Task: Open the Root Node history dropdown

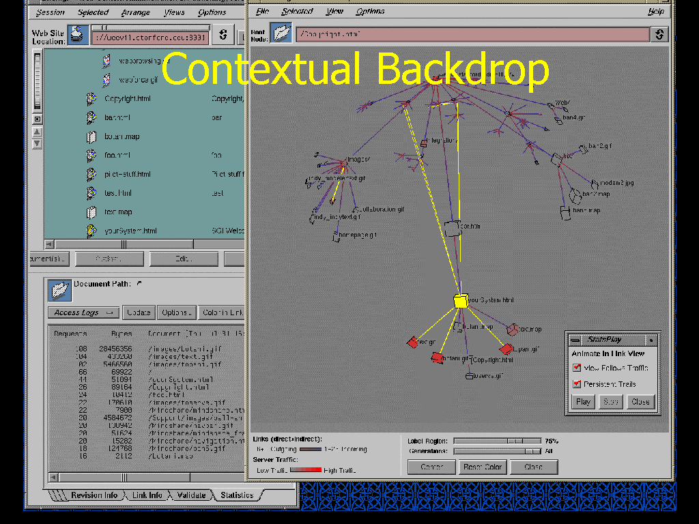Action: [x=659, y=34]
